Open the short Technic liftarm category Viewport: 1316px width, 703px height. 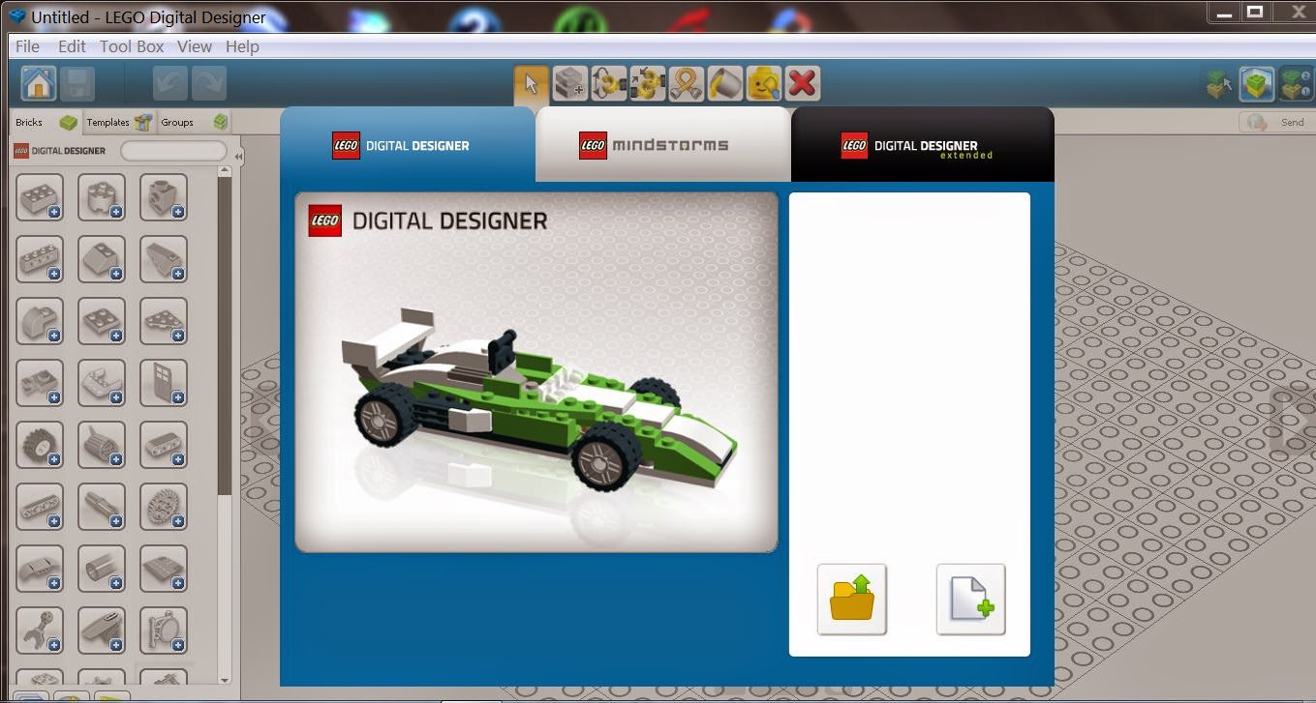[164, 445]
